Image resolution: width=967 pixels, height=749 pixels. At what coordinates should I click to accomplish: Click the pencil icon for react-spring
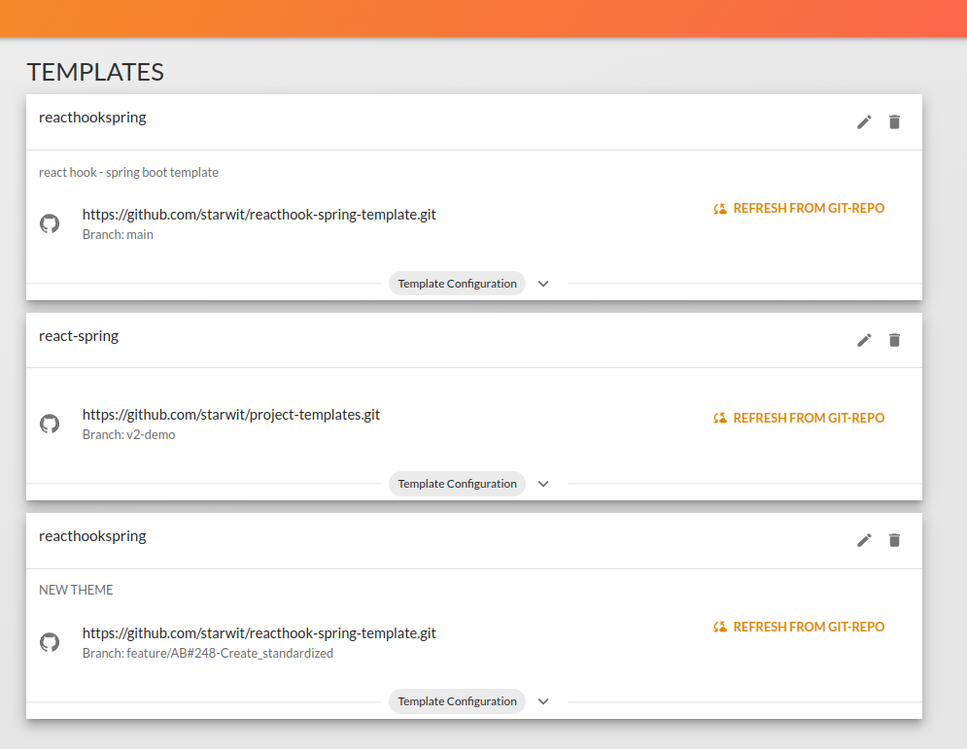pos(864,340)
